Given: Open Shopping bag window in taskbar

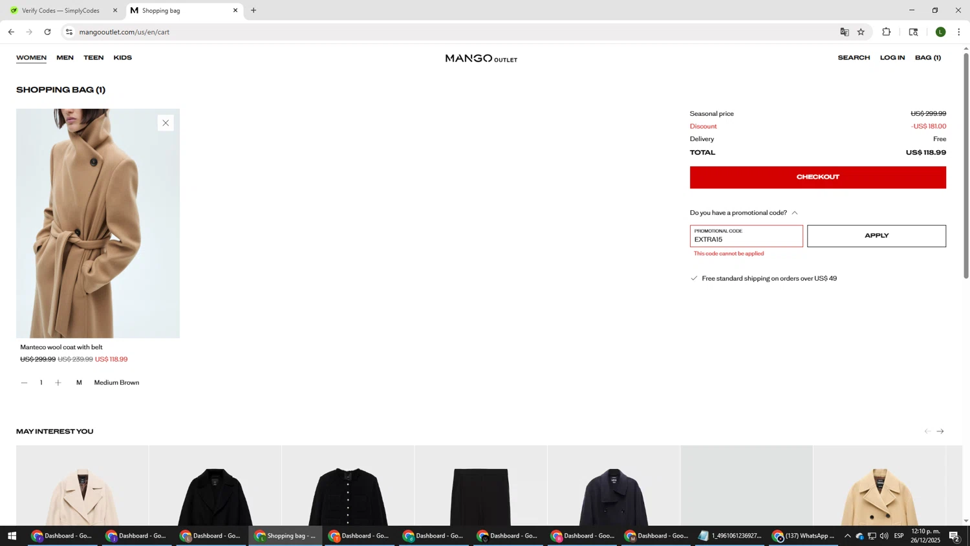Looking at the screenshot, I should 285,536.
